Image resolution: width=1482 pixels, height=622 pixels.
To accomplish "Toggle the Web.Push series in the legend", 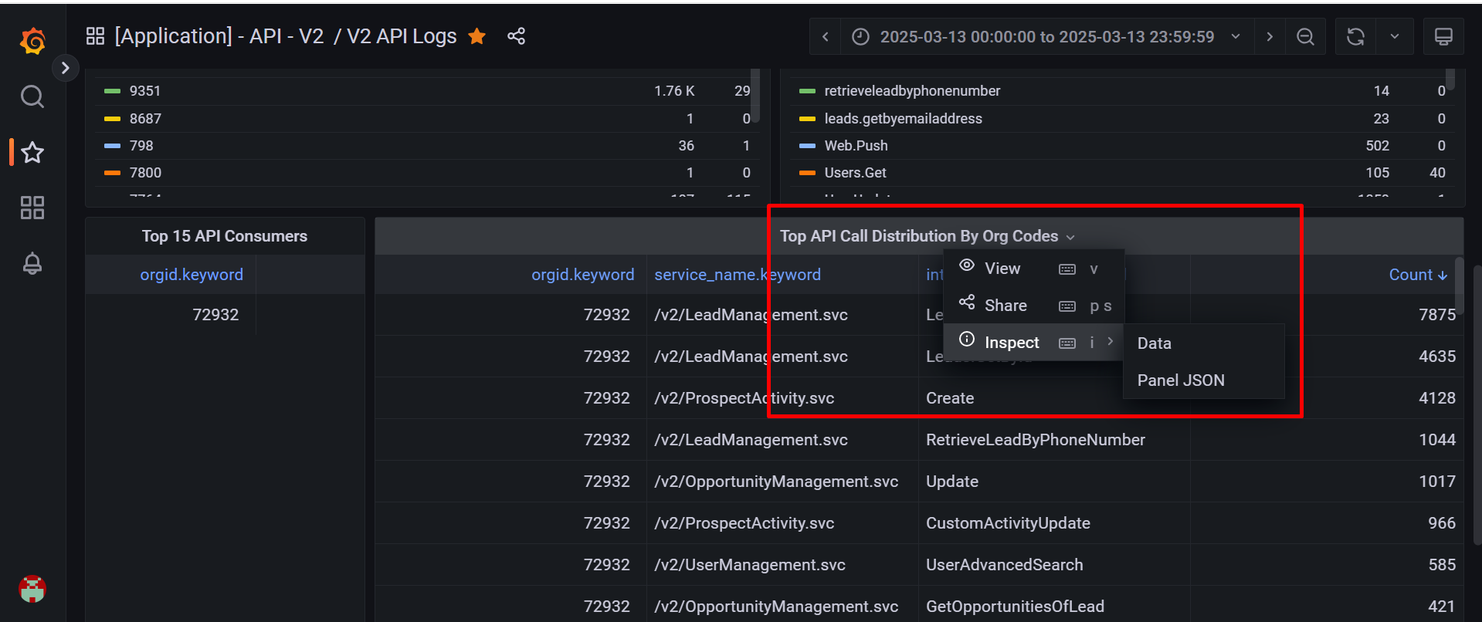I will [856, 146].
